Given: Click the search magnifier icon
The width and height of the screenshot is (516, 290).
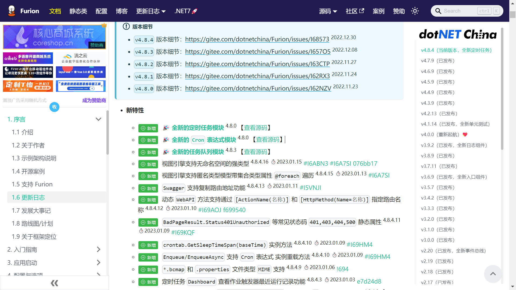Looking at the screenshot, I should 438,11.
